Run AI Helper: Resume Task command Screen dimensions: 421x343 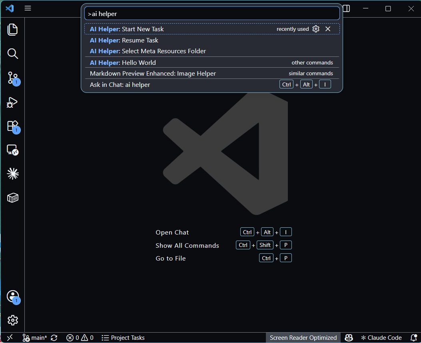click(212, 40)
